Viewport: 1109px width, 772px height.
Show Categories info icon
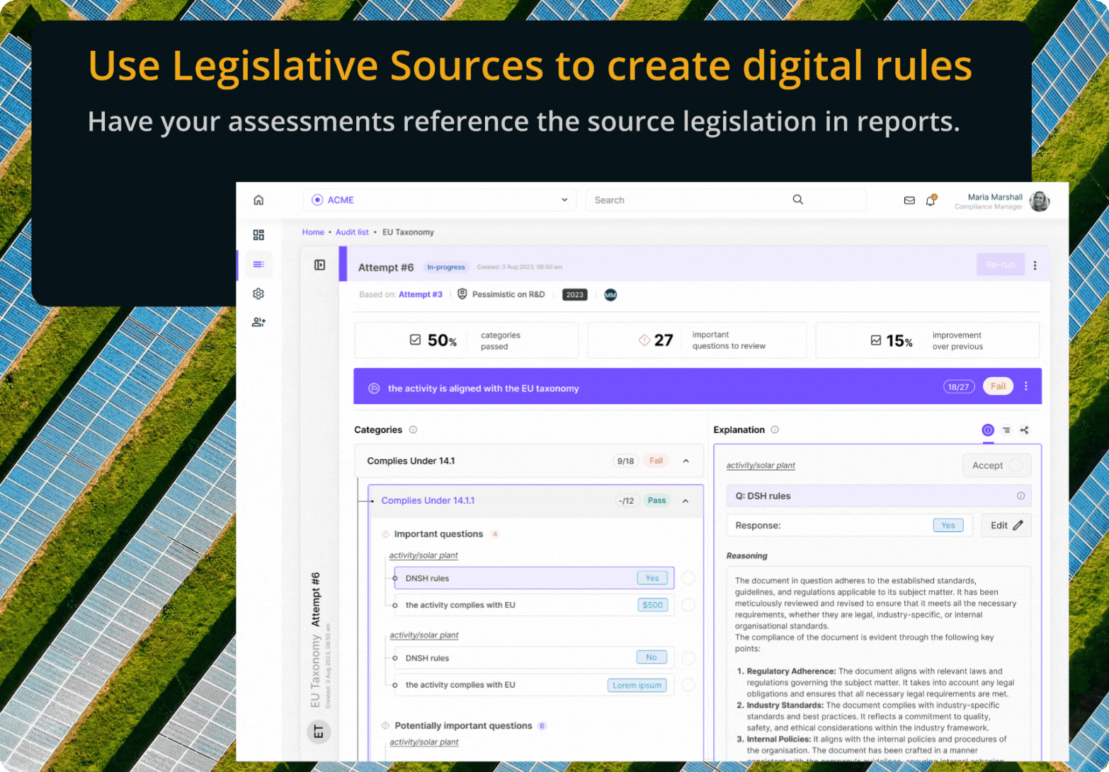[x=413, y=430]
